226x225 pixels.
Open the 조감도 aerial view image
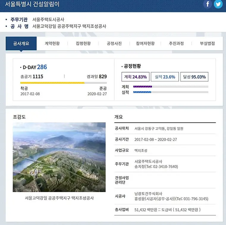[x=59, y=157]
